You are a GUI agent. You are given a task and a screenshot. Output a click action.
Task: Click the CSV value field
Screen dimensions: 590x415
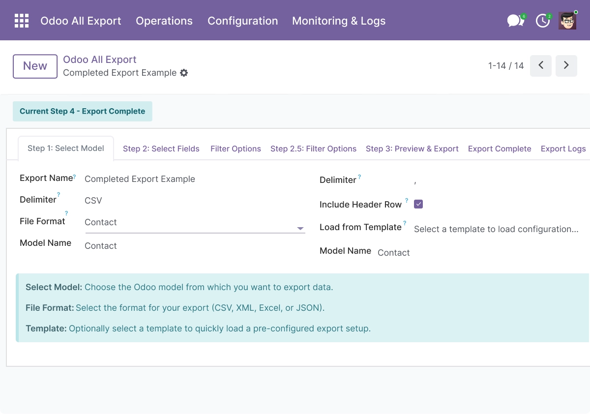93,201
